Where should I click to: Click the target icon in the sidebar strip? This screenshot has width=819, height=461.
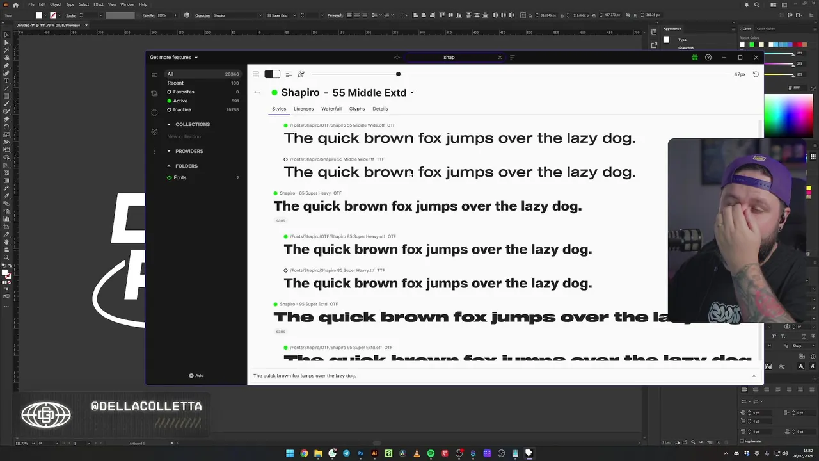coord(154,132)
